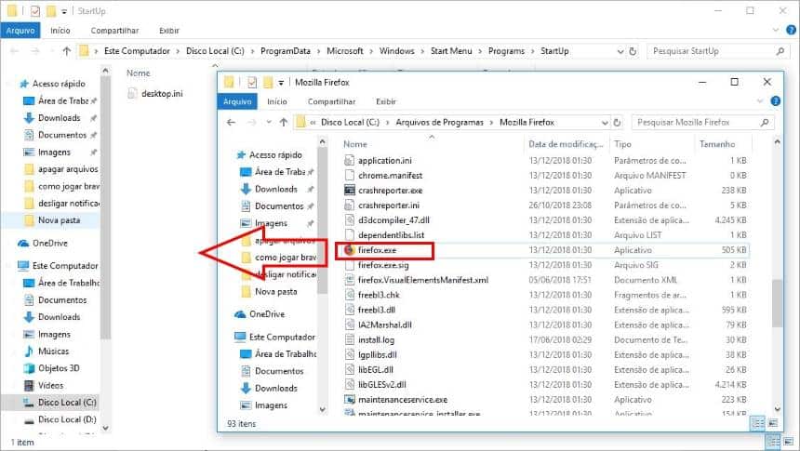800x451 pixels.
Task: Open Disco Local (C:) icon in StartUp sidebar
Action: click(29, 403)
